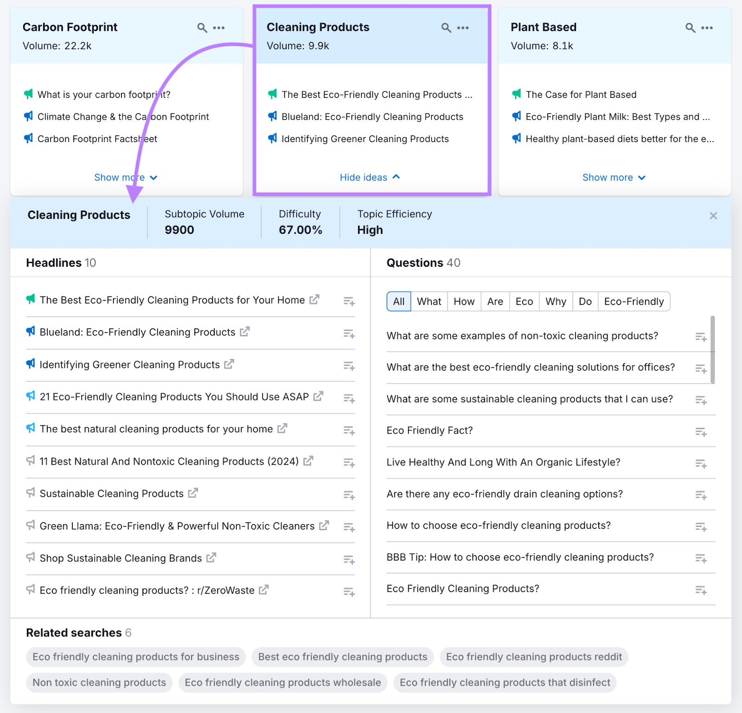Close the Cleaning Products detail panel
742x713 pixels.
click(x=713, y=215)
